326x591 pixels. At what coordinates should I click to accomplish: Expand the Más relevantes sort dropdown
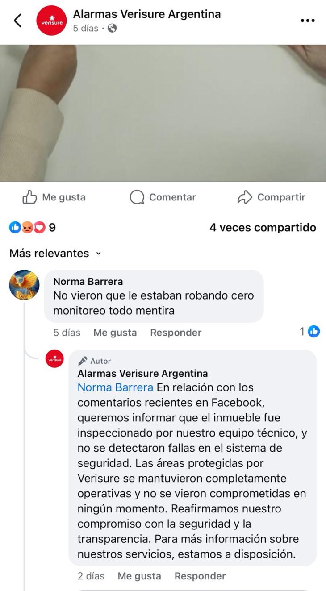click(55, 253)
